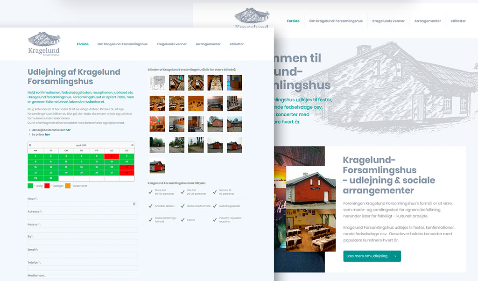Screen dimensions: 478x281
Task: Select April 30 in the calendar
Action: (x=51, y=178)
